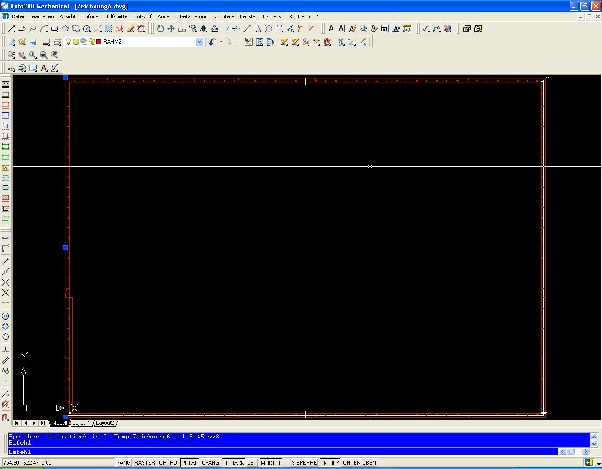602x469 pixels.
Task: Open the Einfügen menu
Action: [91, 16]
